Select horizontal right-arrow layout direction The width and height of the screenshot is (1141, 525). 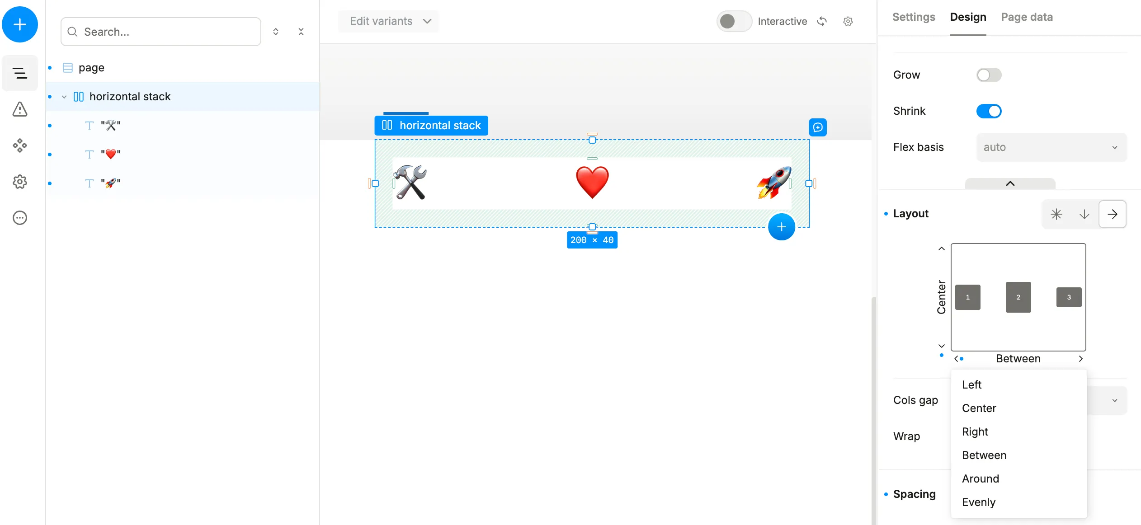(x=1112, y=214)
